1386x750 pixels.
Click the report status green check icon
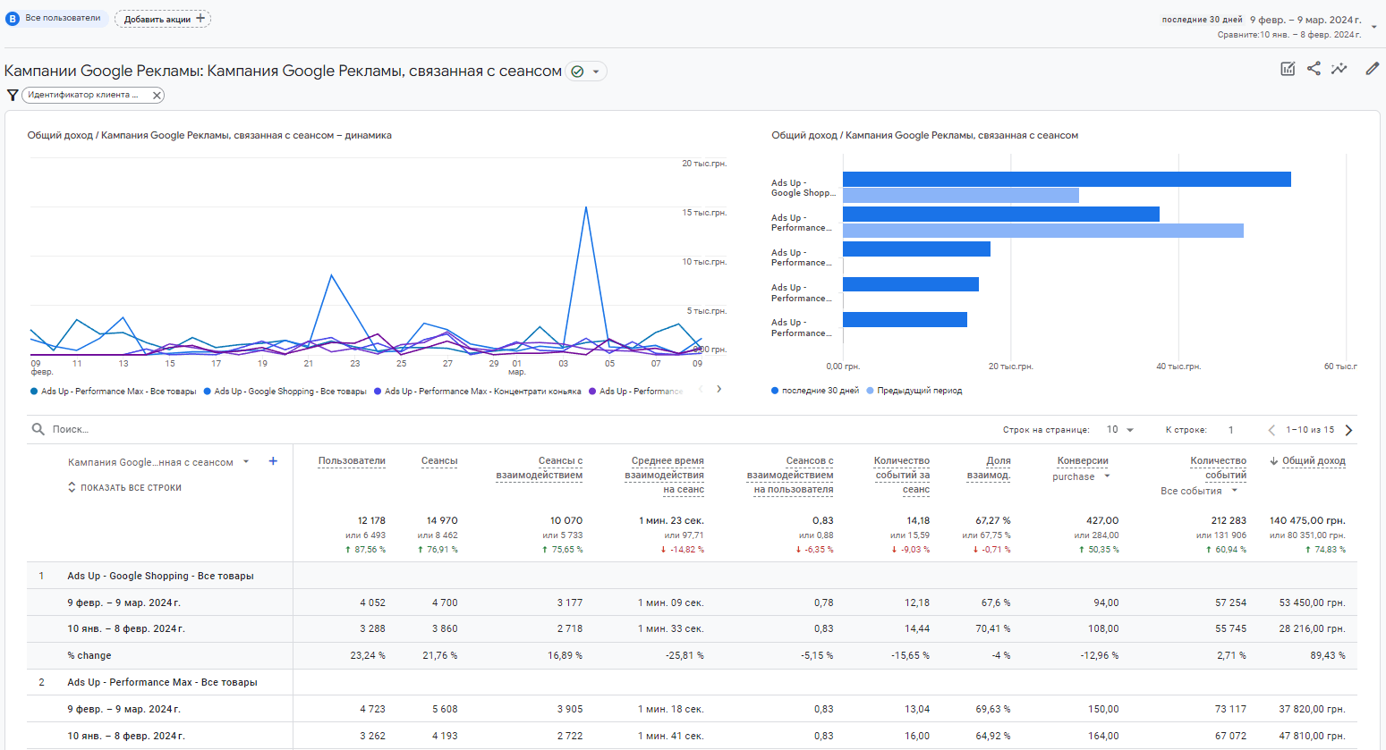coord(578,72)
